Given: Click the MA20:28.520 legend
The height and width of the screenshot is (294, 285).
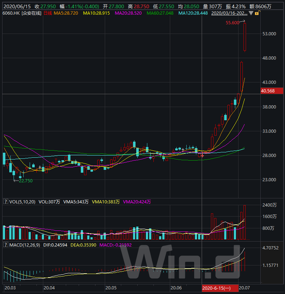Looking at the screenshot, I should click(x=128, y=13).
